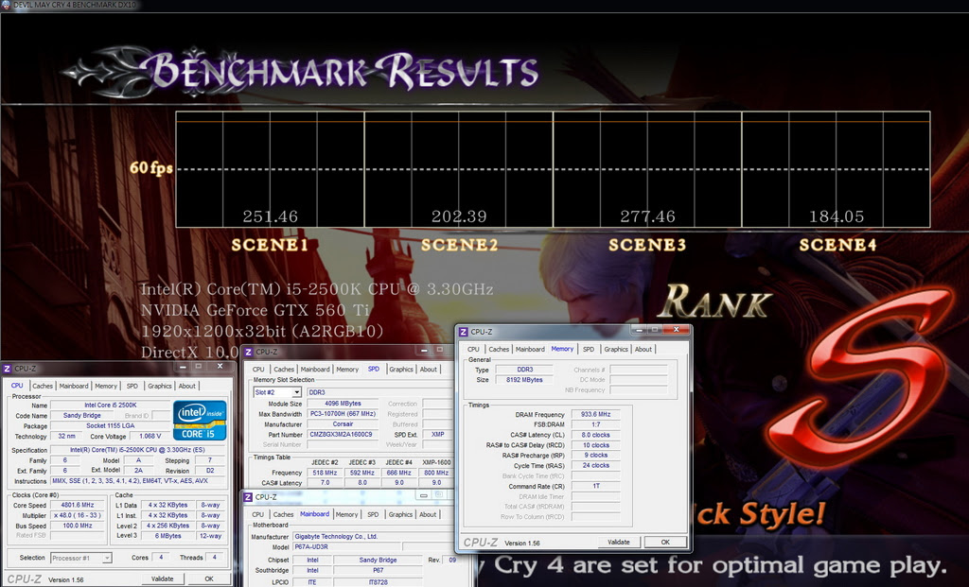Screen dimensions: 969x587
Task: Click the Scene 3 score 277.46
Action: (647, 216)
